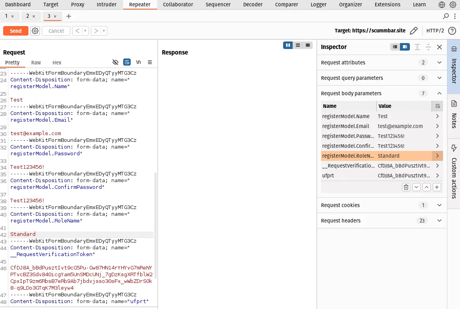Open registerModel.Name parameter details arrow
The width and height of the screenshot is (460, 309).
437,116
